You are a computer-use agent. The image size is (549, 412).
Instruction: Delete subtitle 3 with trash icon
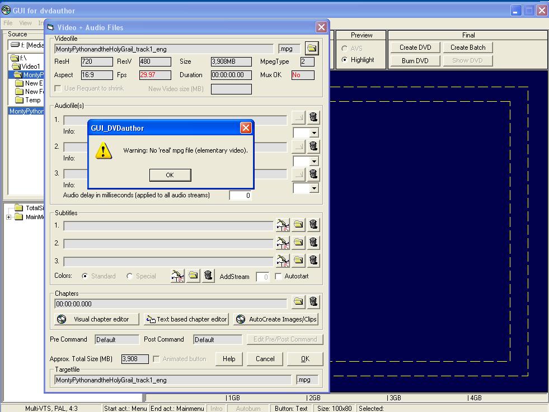coord(313,260)
